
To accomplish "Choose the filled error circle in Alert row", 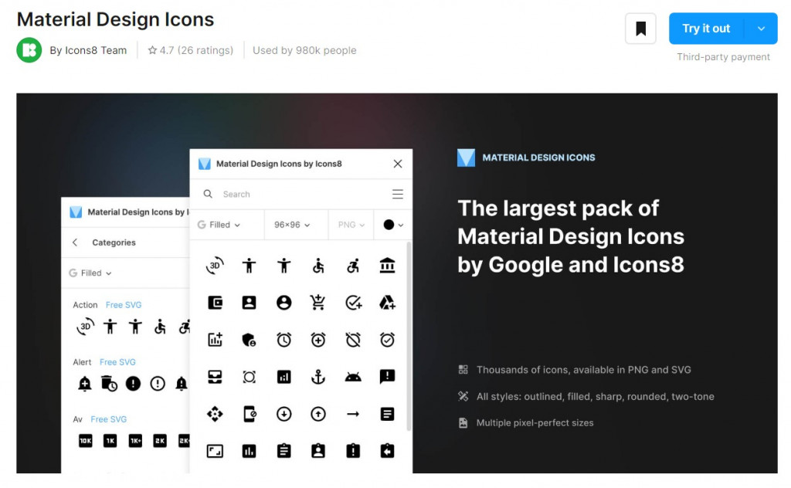I will pos(133,384).
